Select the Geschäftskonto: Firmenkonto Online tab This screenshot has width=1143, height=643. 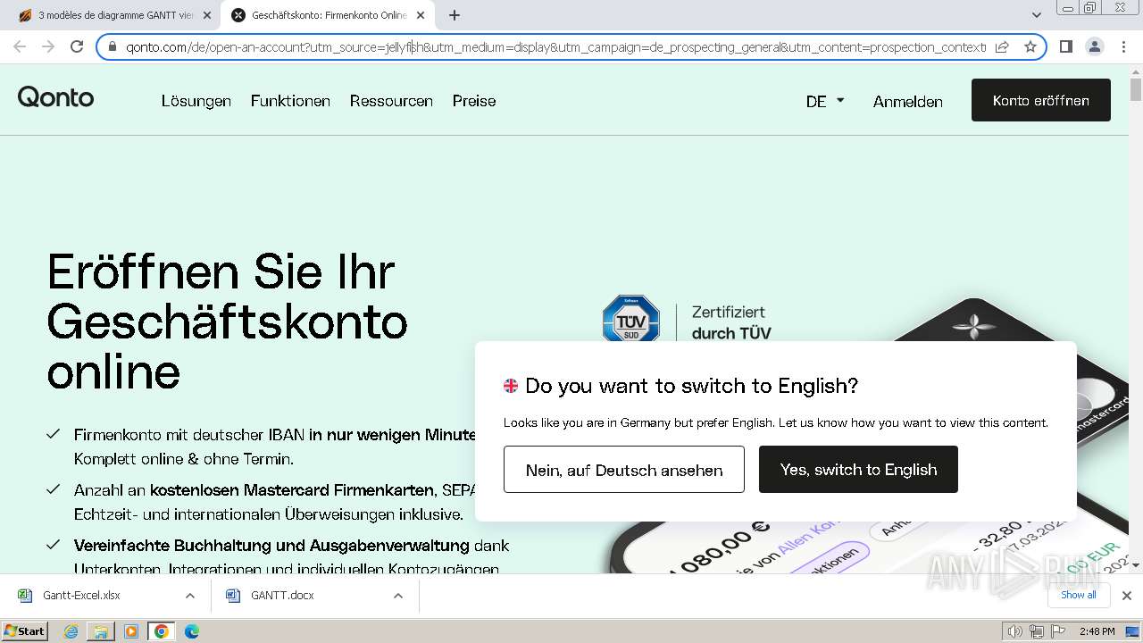coord(327,15)
